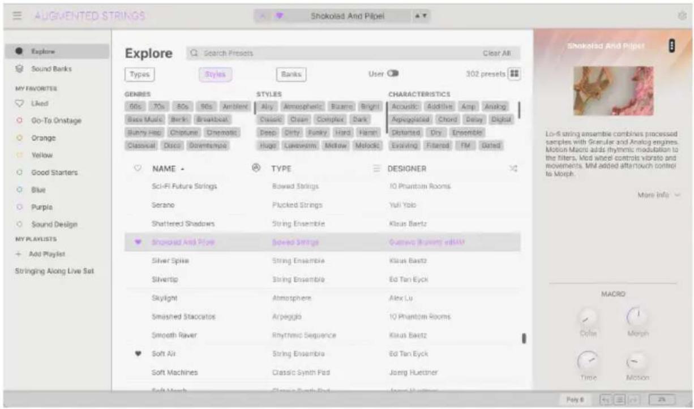Adjust the Color macro knob
694x409 pixels.
[589, 320]
